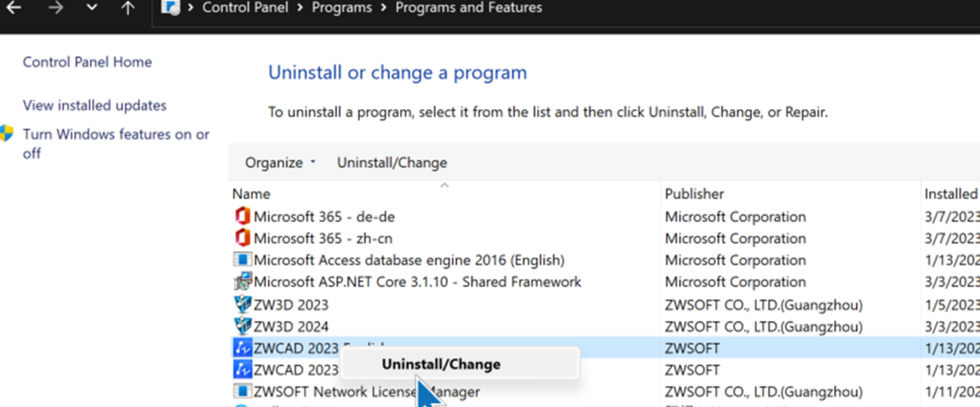Click the ZWSOFT Network License Manager icon
The width and height of the screenshot is (980, 407).
click(243, 392)
